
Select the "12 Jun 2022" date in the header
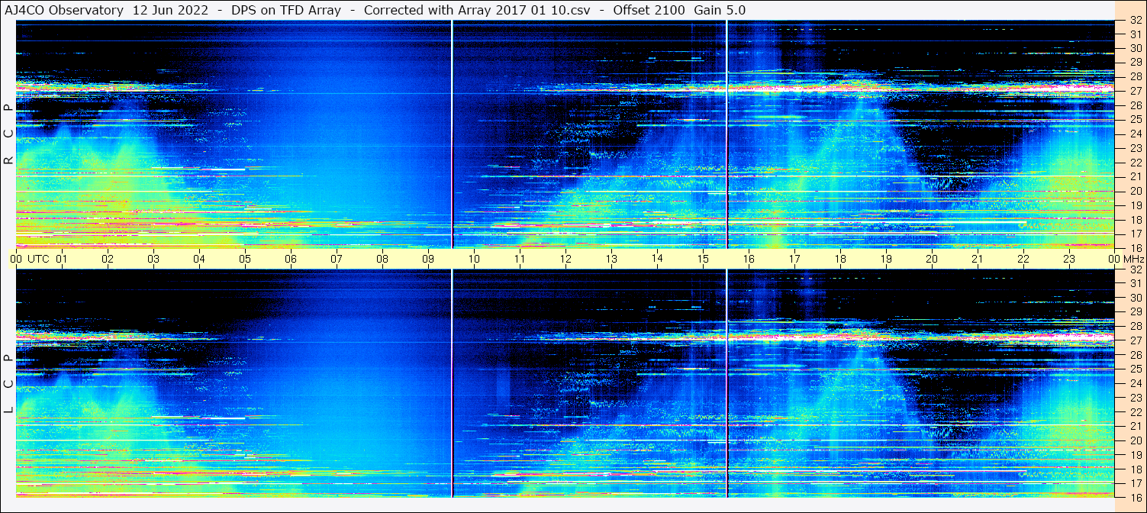172,10
